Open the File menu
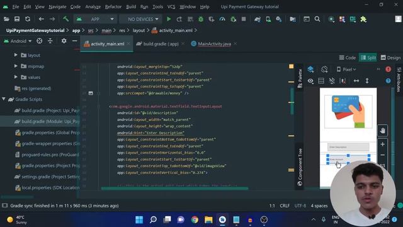The width and height of the screenshot is (403, 227). pyautogui.click(x=16, y=7)
